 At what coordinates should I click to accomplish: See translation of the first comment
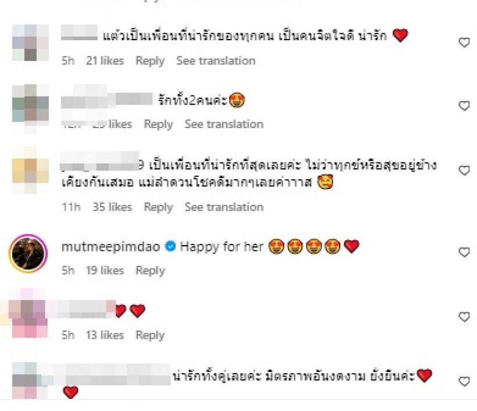pyautogui.click(x=216, y=61)
